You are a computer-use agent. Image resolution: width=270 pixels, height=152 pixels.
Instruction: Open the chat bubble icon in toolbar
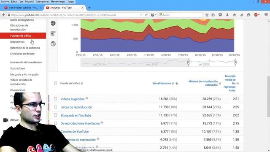[248, 15]
